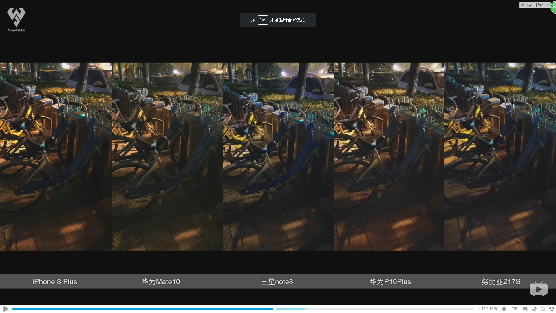556x313 pixels.
Task: Click the bilibili TV play watermark icon
Action: 538,289
